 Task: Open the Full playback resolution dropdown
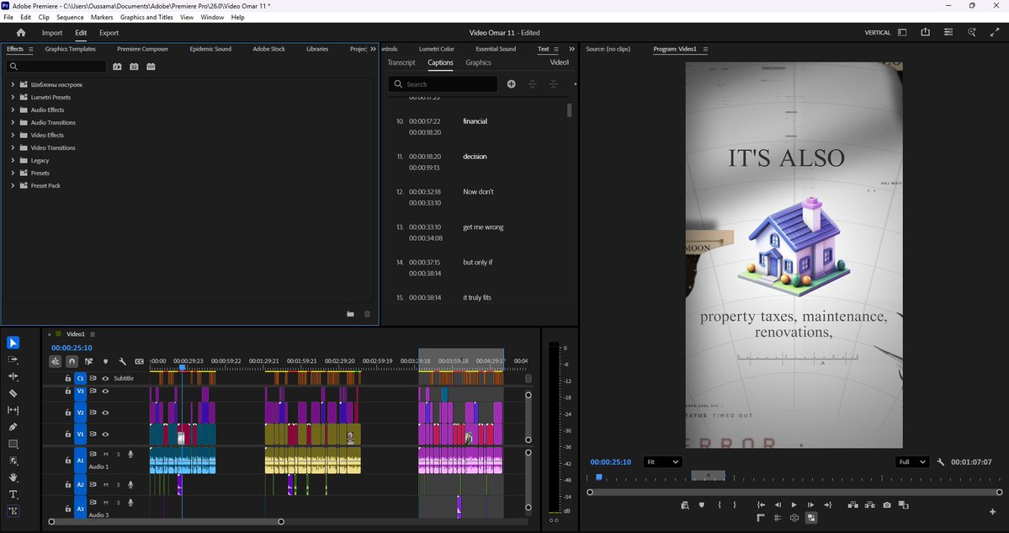point(912,461)
